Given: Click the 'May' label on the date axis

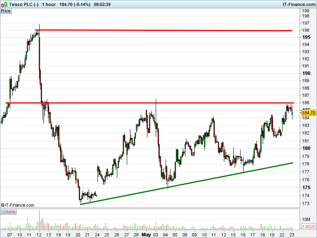Looking at the screenshot, I should coord(146,235).
